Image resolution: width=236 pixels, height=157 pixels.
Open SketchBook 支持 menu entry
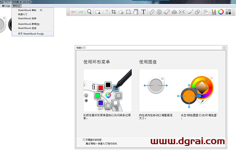click(x=33, y=18)
